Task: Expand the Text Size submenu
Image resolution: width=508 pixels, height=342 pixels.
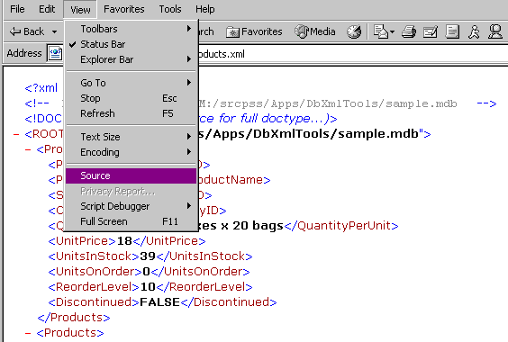Action: coord(132,137)
